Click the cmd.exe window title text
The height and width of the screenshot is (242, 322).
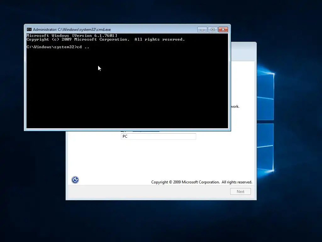pos(72,30)
